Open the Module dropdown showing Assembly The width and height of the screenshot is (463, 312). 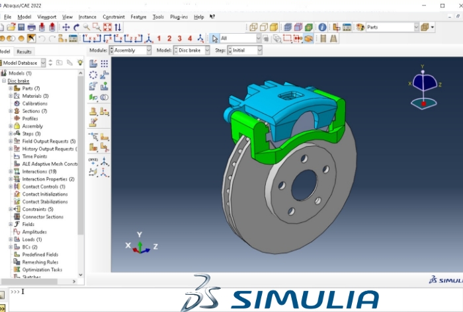pyautogui.click(x=130, y=50)
